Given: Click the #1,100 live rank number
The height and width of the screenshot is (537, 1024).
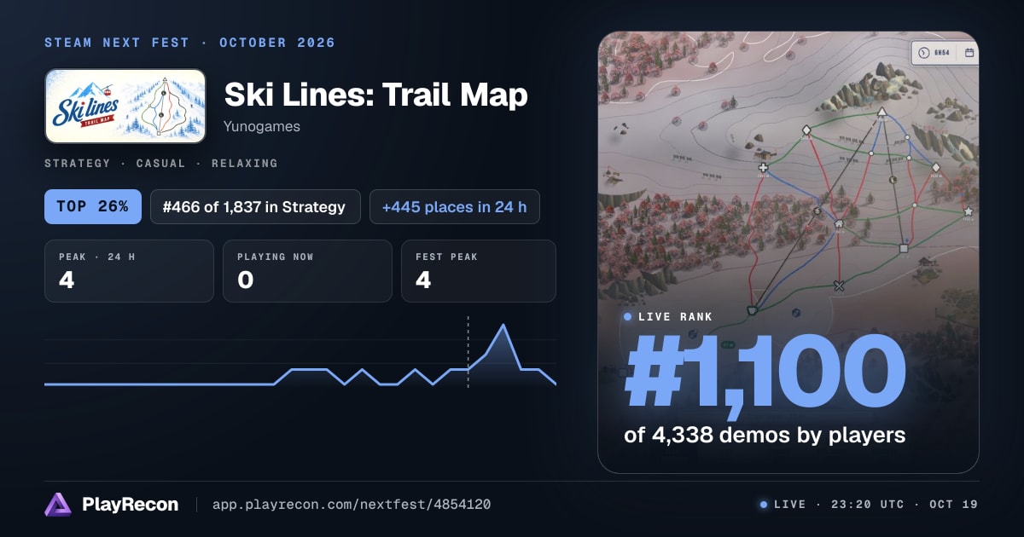Looking at the screenshot, I should (x=765, y=372).
